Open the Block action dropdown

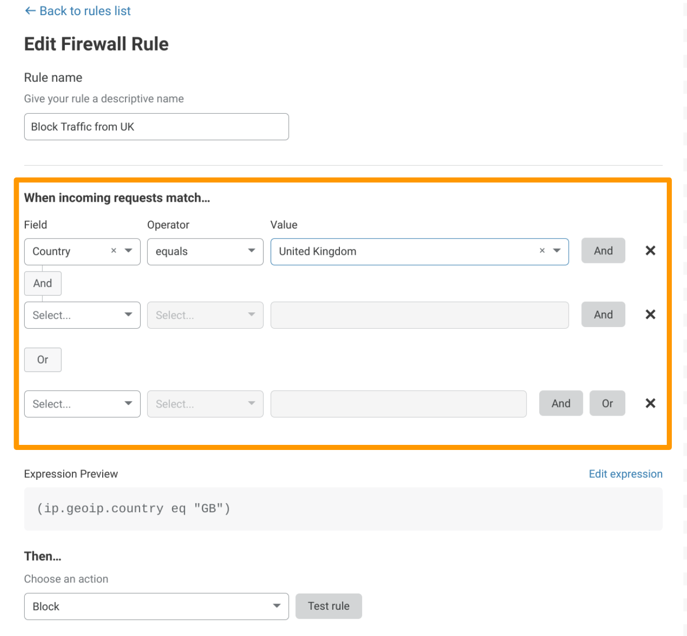[x=156, y=607]
